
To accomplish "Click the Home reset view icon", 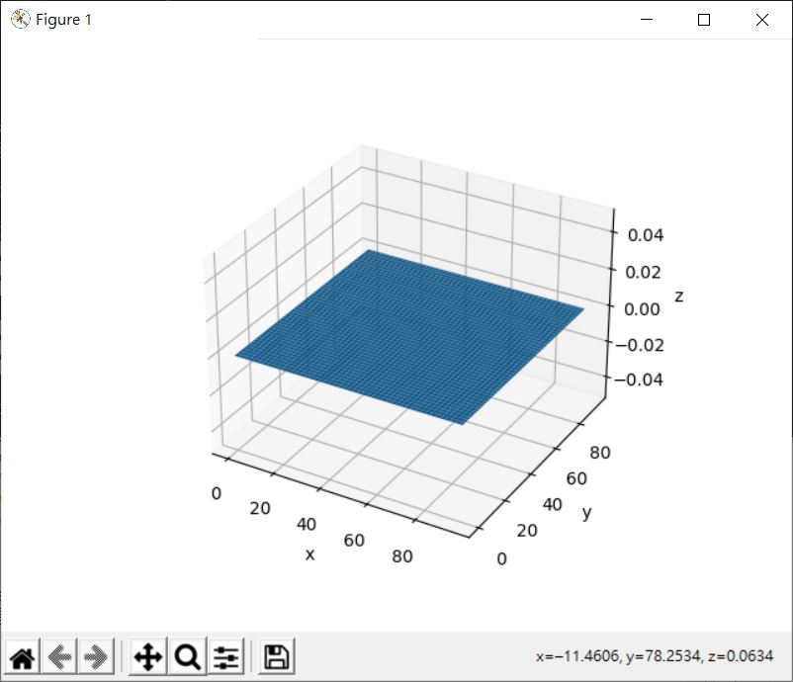I will (x=23, y=656).
